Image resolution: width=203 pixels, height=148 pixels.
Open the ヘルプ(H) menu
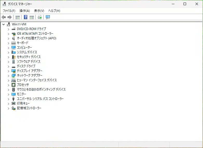[x=54, y=11]
